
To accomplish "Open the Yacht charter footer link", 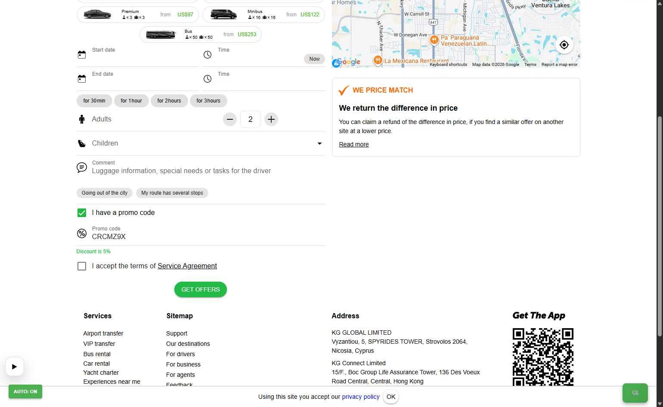I will click(101, 373).
